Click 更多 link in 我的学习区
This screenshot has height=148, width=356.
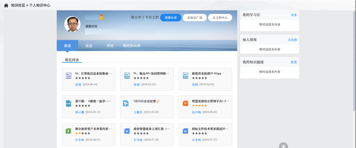click(x=294, y=15)
